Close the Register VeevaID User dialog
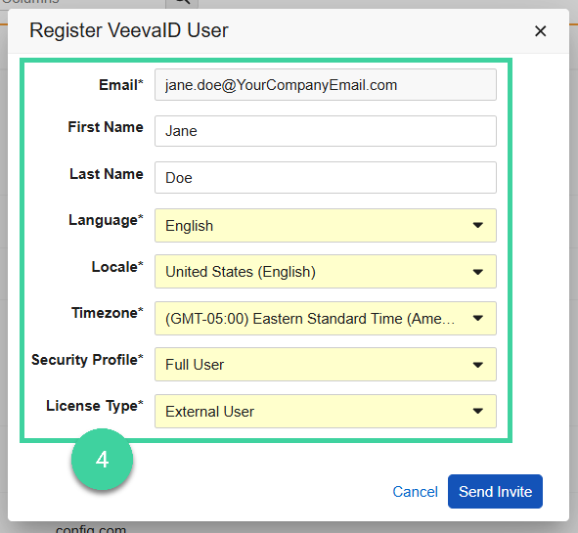The height and width of the screenshot is (533, 578). pyautogui.click(x=540, y=31)
